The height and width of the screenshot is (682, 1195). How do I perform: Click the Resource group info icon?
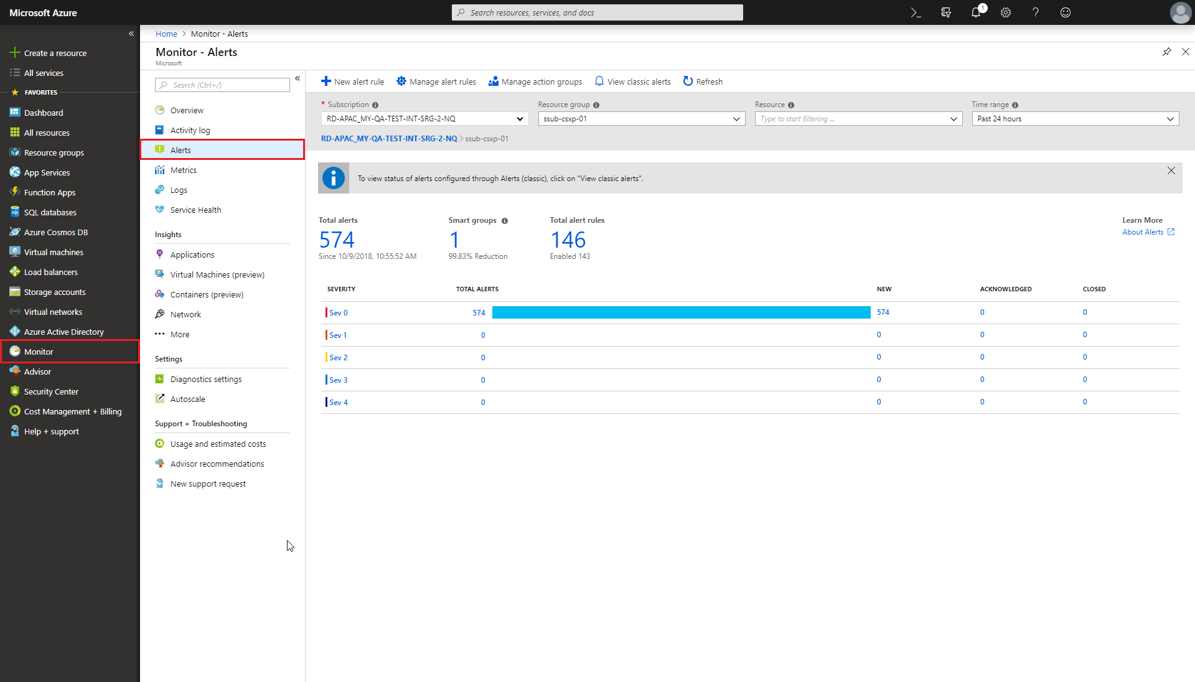(x=596, y=105)
